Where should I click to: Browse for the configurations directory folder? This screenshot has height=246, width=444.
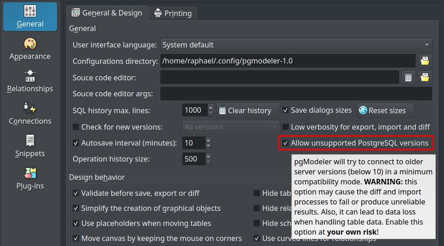pyautogui.click(x=425, y=61)
